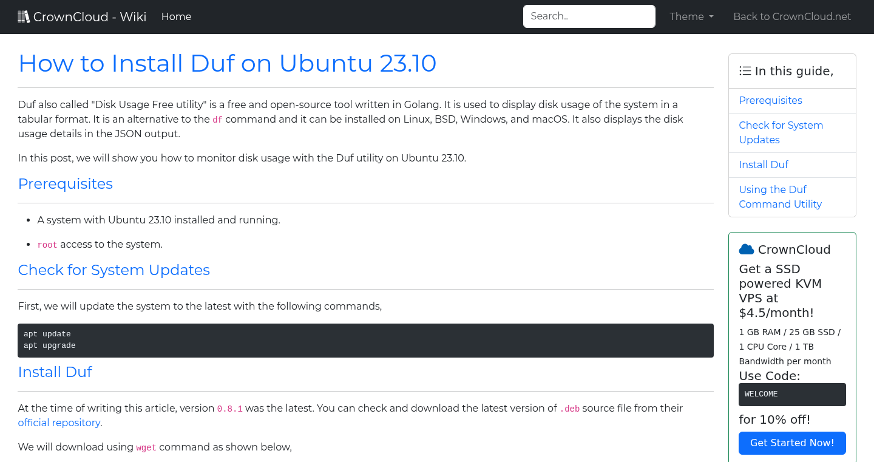Viewport: 874px width, 462px height.
Task: Click the blue cloud icon in CrownCloud panel
Action: [746, 248]
